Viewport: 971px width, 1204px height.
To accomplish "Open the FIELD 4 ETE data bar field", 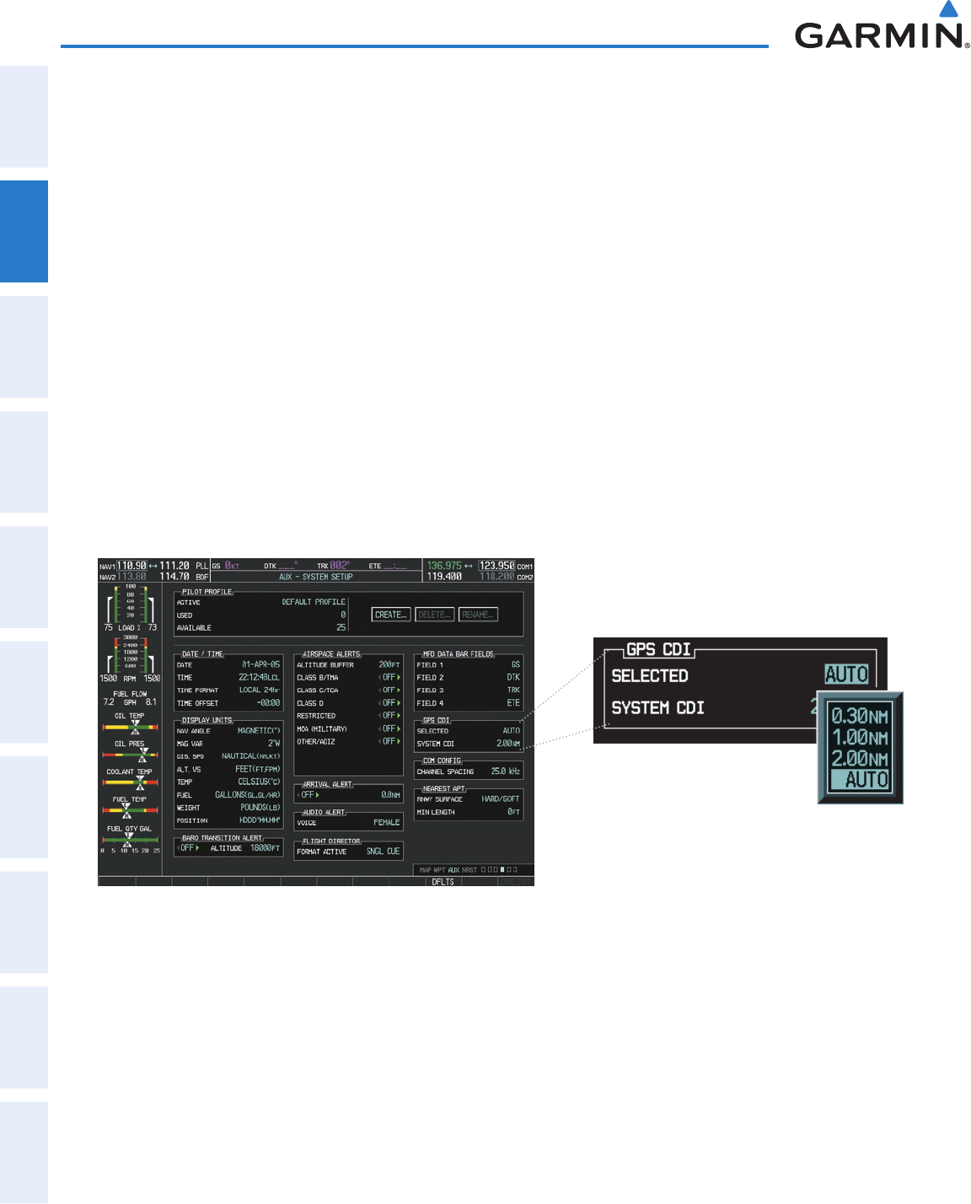I will click(x=513, y=702).
